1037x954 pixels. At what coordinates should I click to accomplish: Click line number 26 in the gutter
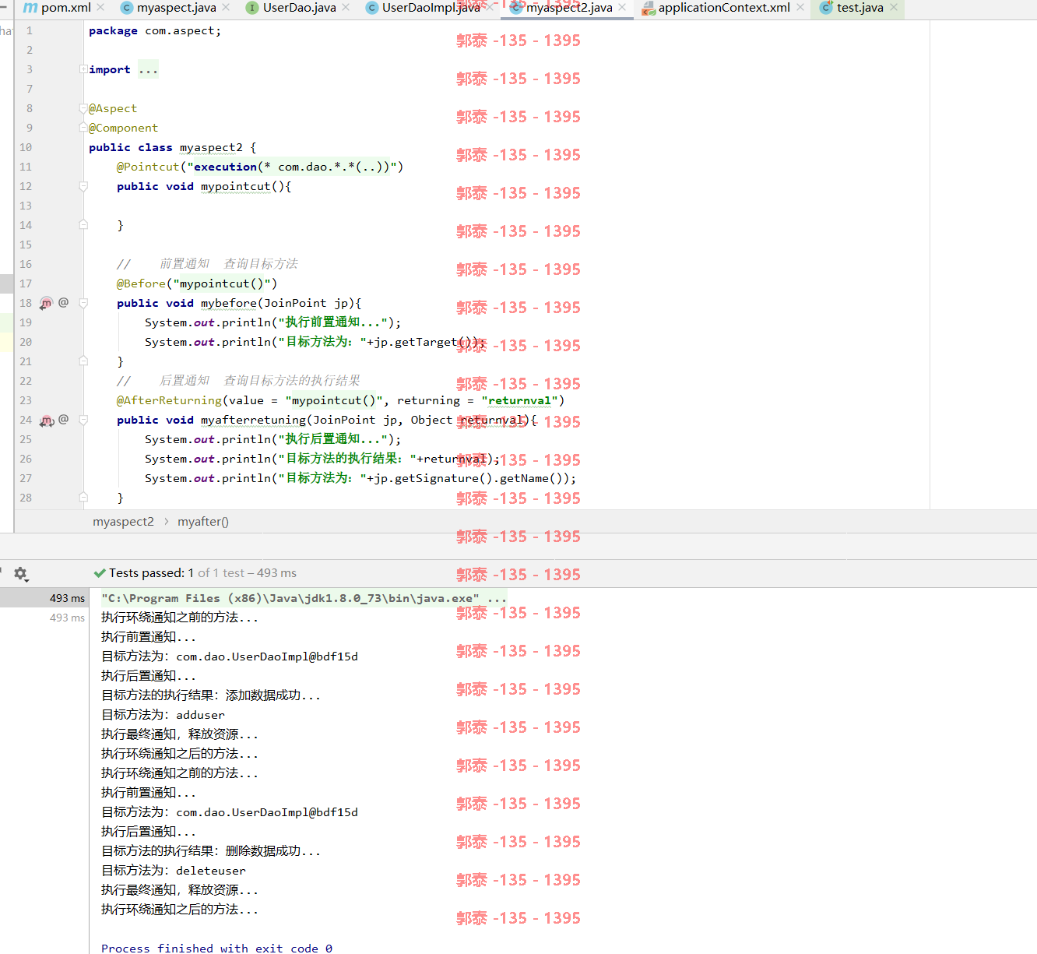click(26, 459)
